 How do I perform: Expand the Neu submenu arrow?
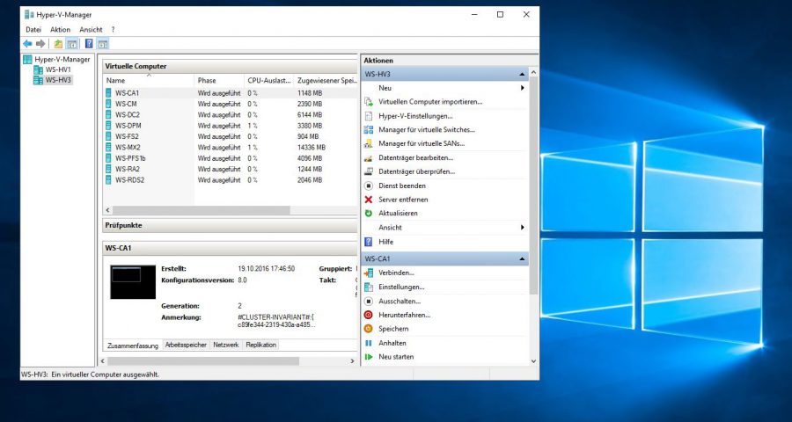pyautogui.click(x=522, y=88)
